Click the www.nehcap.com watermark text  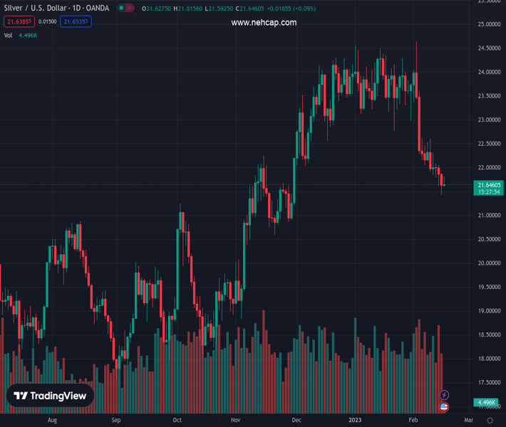point(264,23)
